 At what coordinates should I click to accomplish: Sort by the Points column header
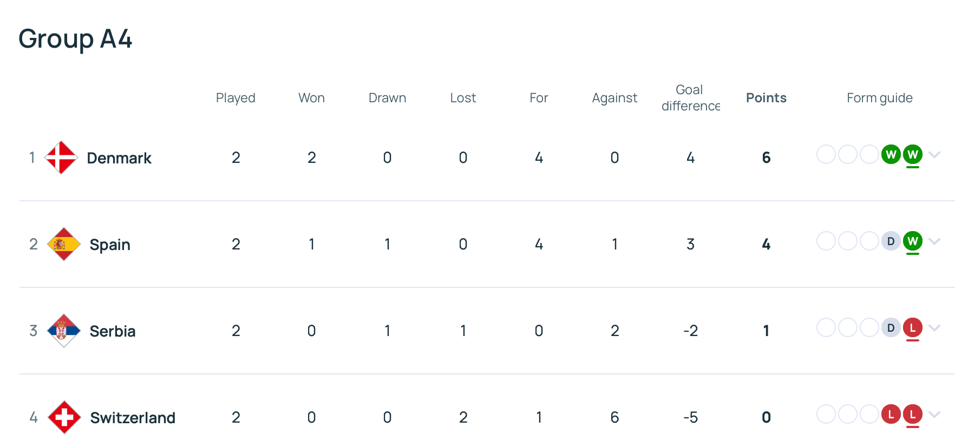point(766,98)
